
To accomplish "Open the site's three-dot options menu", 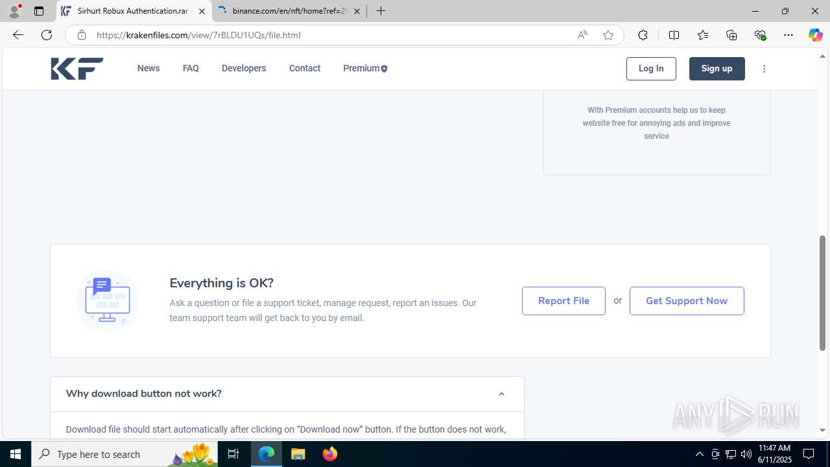I will pyautogui.click(x=764, y=69).
